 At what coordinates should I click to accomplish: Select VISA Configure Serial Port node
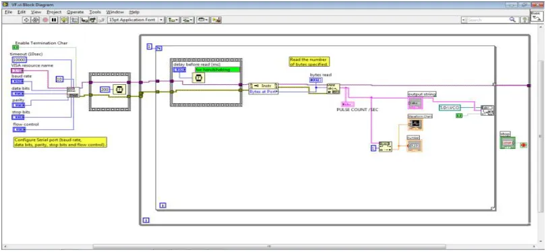click(x=73, y=92)
